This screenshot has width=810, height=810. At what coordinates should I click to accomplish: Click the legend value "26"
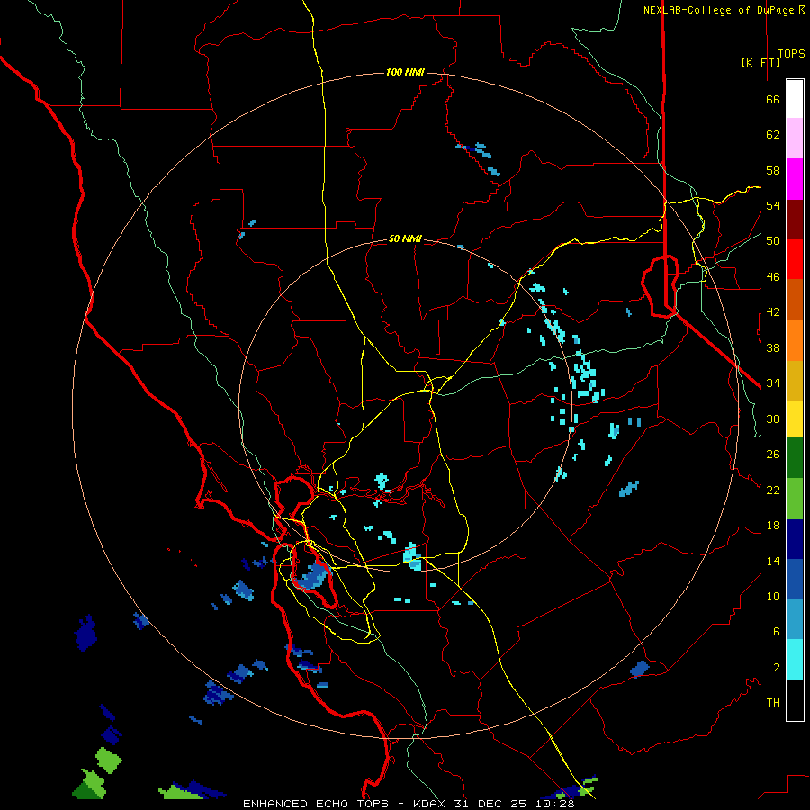[x=773, y=454]
